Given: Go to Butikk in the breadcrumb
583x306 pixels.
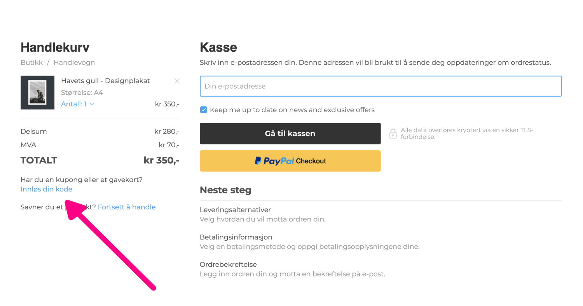Looking at the screenshot, I should 32,63.
